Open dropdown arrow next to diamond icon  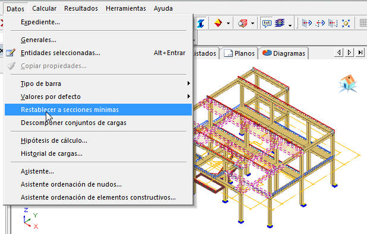click(x=228, y=23)
